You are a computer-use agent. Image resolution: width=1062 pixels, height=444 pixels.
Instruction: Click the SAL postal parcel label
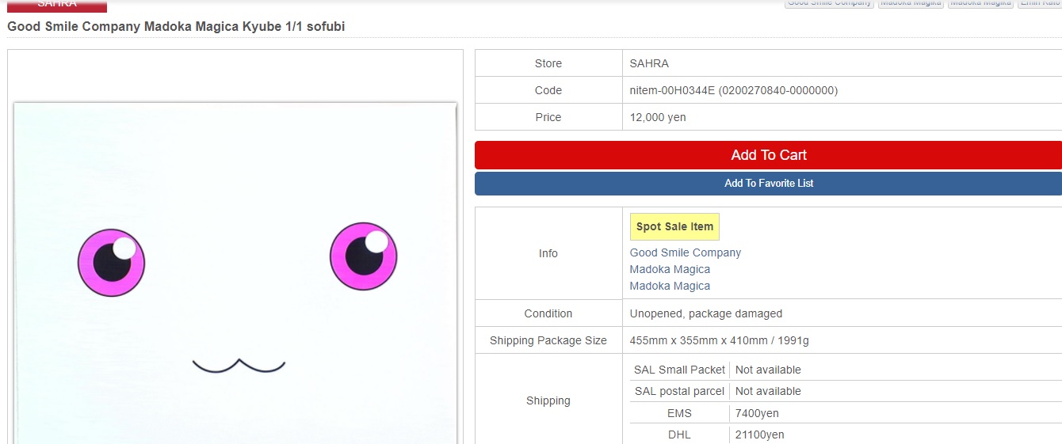point(679,391)
